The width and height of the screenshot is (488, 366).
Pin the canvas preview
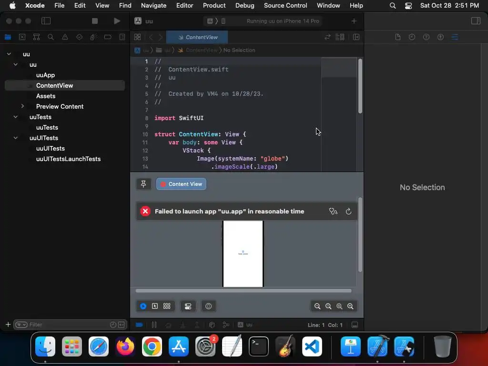point(143,184)
